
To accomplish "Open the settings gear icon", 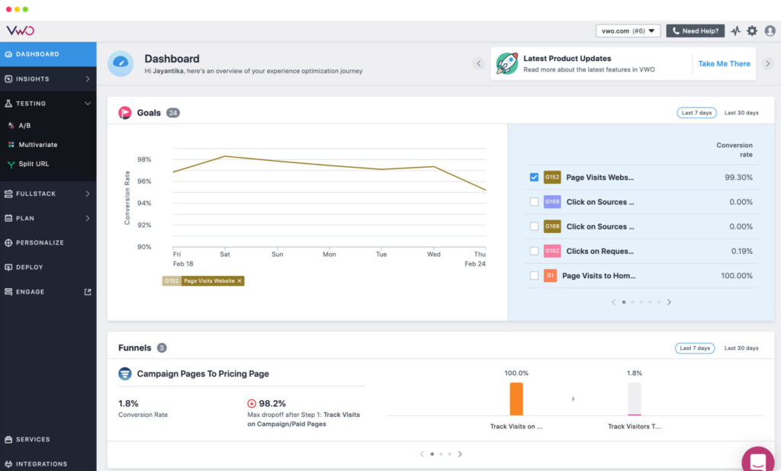I will (x=751, y=31).
